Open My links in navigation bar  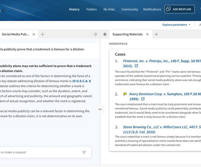(x=109, y=9)
